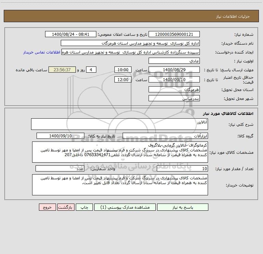The height and width of the screenshot is (254, 263).
Task: Click the label شرح کلی نیاز
Action: 241,124
